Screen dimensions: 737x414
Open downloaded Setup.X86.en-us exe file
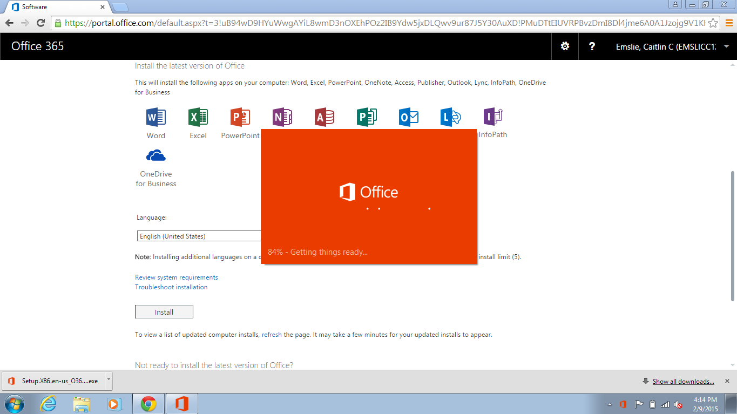coord(53,381)
